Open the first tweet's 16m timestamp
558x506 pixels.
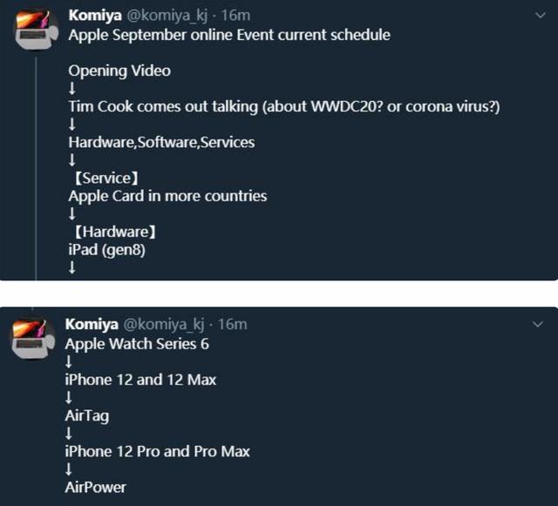(235, 16)
